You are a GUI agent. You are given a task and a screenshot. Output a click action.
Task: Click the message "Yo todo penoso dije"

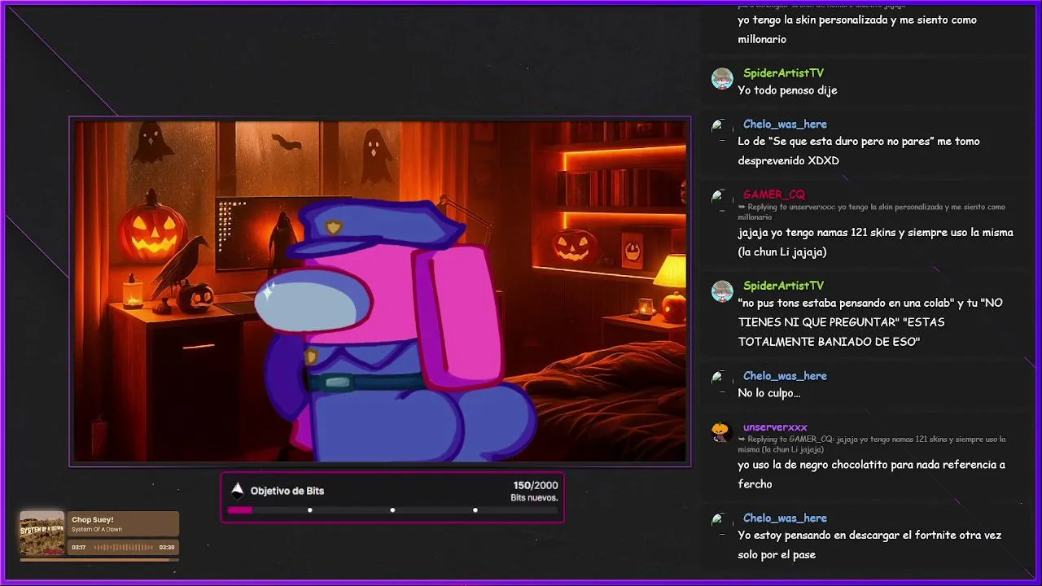[787, 90]
